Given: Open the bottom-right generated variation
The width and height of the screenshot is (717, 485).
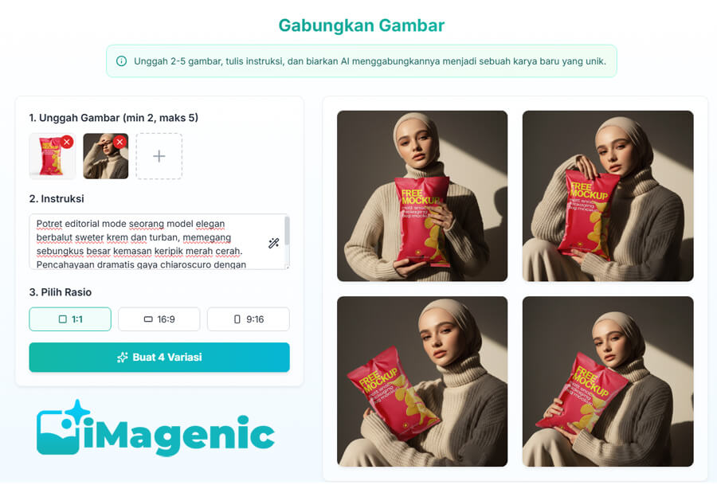Looking at the screenshot, I should coord(608,381).
